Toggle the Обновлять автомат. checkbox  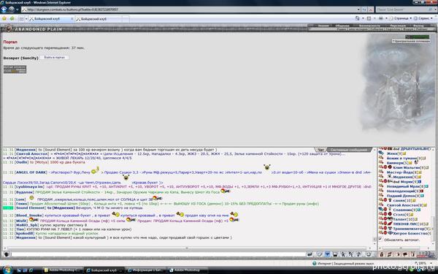380,240
